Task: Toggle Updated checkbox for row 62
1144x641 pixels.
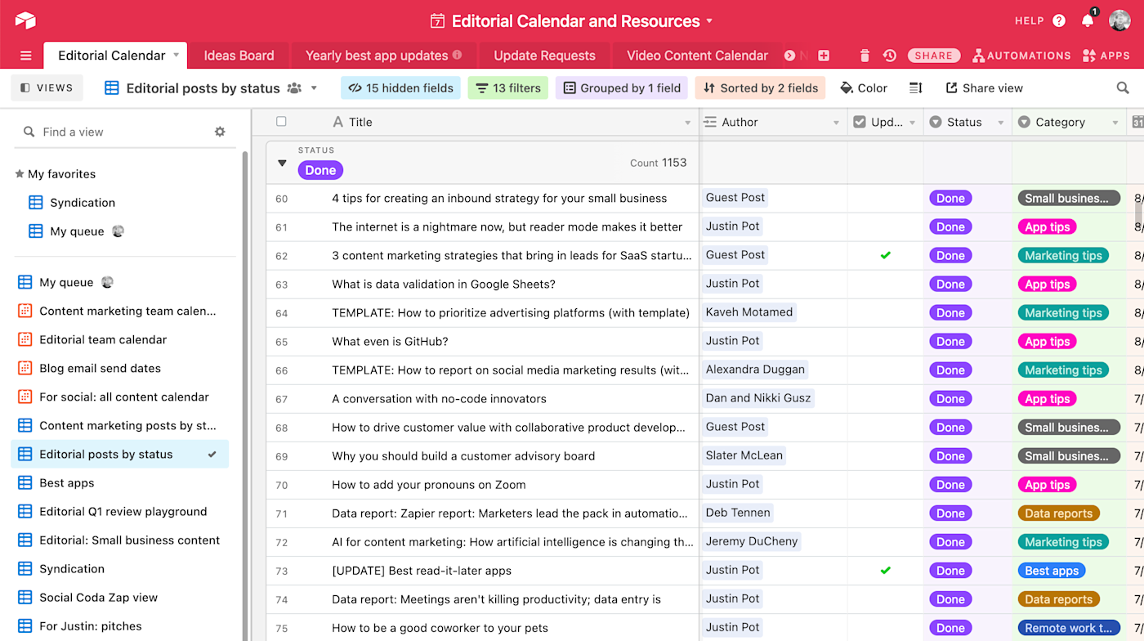Action: tap(885, 255)
